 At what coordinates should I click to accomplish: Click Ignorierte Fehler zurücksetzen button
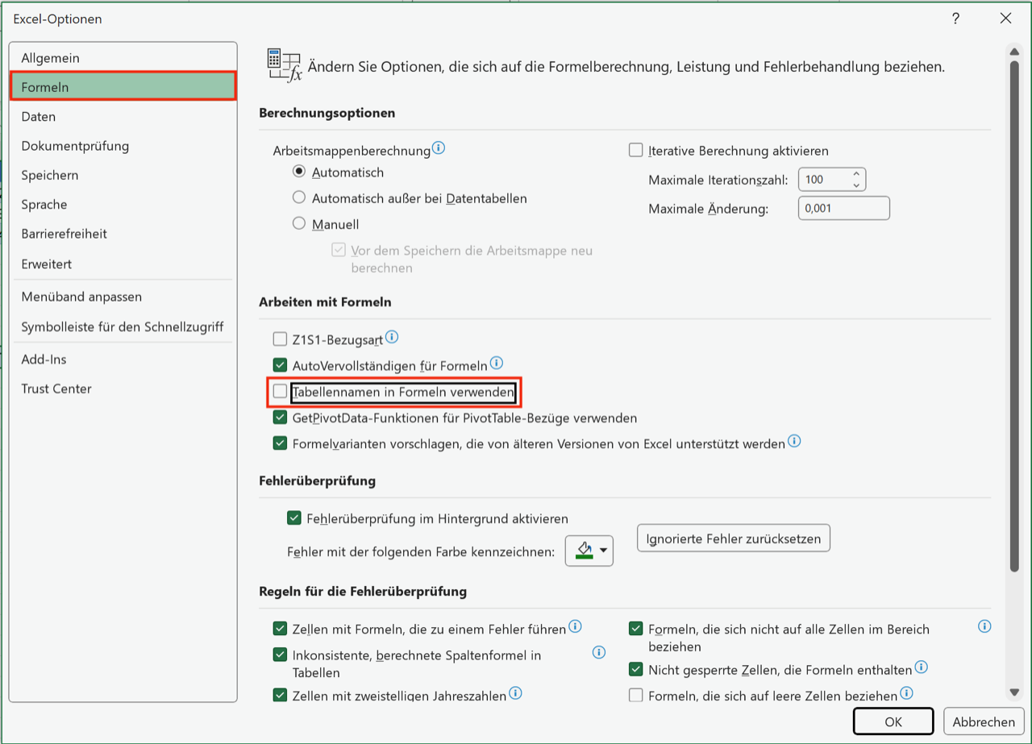(x=734, y=538)
